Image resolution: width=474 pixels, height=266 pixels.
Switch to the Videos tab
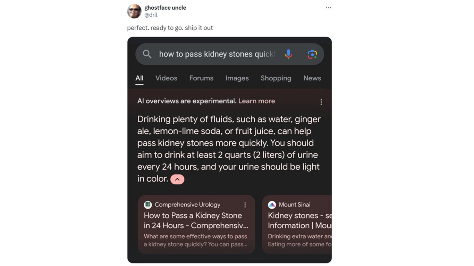point(166,78)
